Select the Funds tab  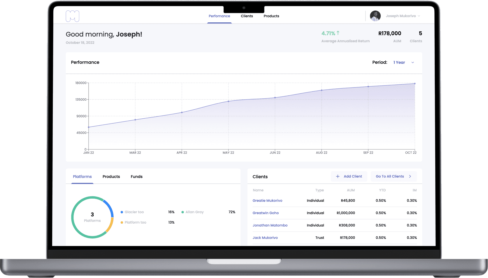click(136, 177)
